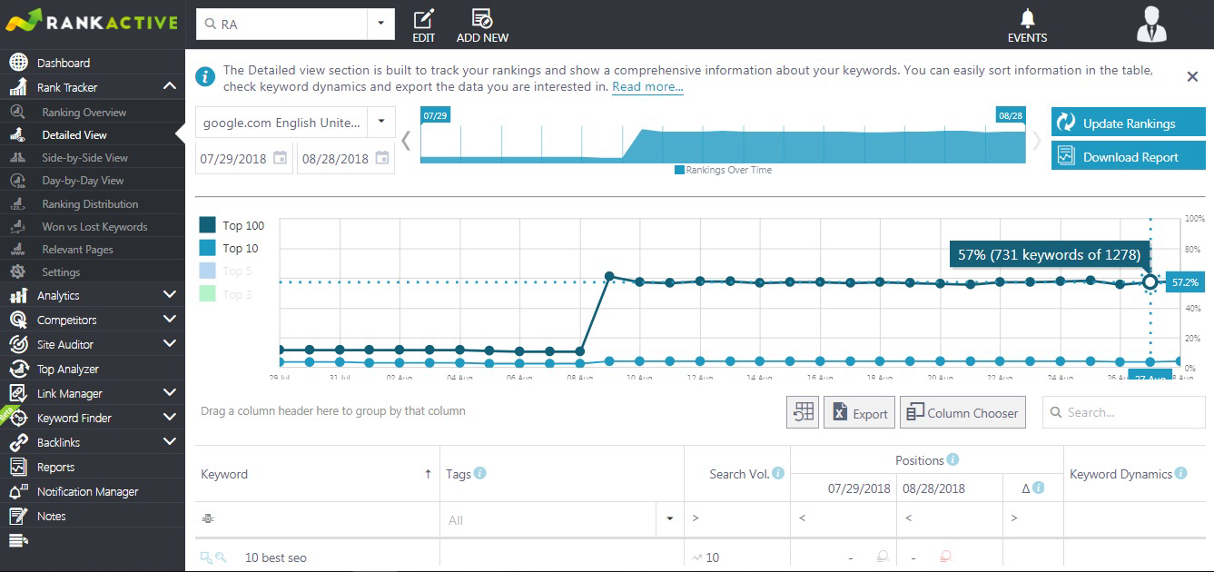This screenshot has width=1214, height=572.
Task: Enable the Top 5 legend series
Action: click(225, 271)
